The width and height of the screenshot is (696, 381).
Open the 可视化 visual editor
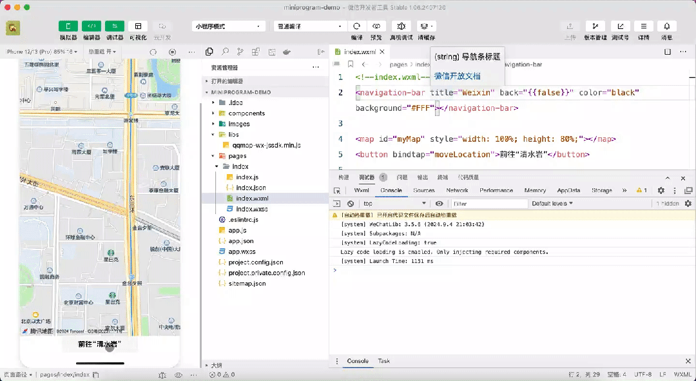point(138,26)
